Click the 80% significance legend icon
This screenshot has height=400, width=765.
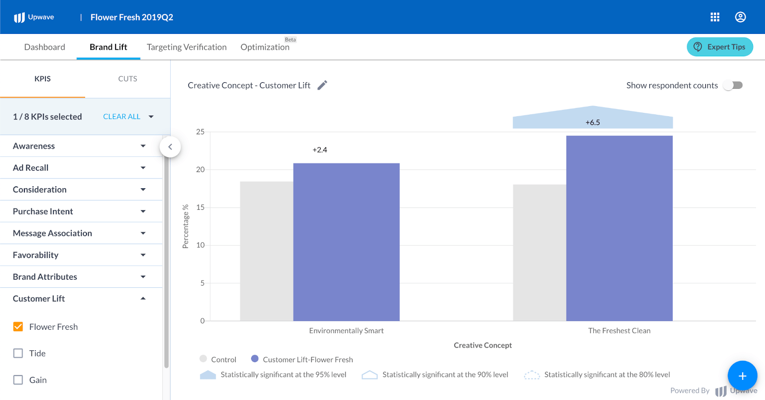tap(532, 375)
